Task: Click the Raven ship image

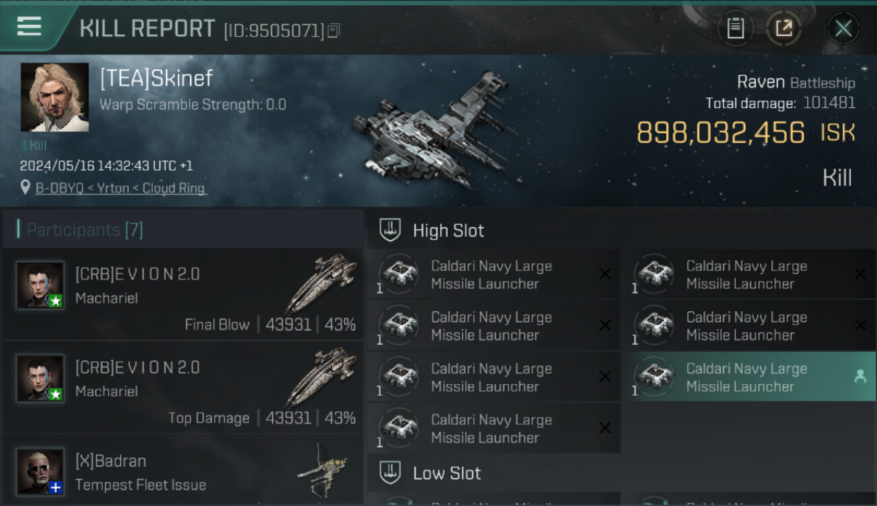Action: click(x=436, y=130)
